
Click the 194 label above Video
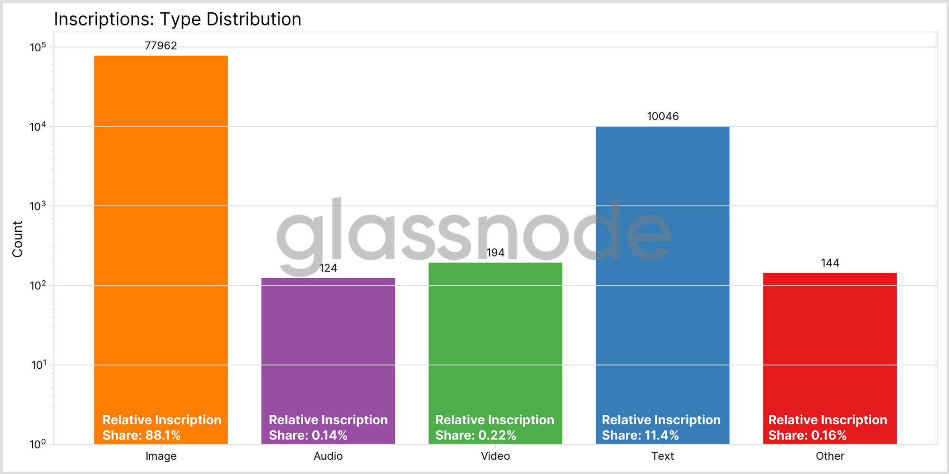[495, 253]
